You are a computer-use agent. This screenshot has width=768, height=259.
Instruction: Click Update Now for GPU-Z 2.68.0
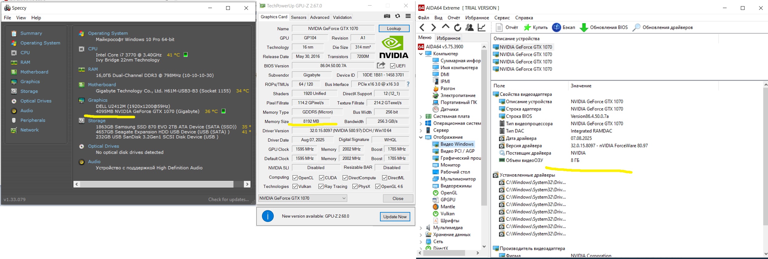[x=395, y=217]
